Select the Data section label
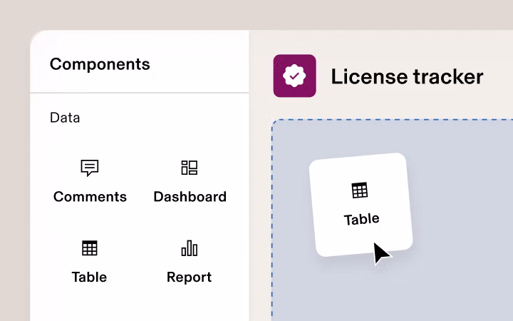 coord(65,118)
